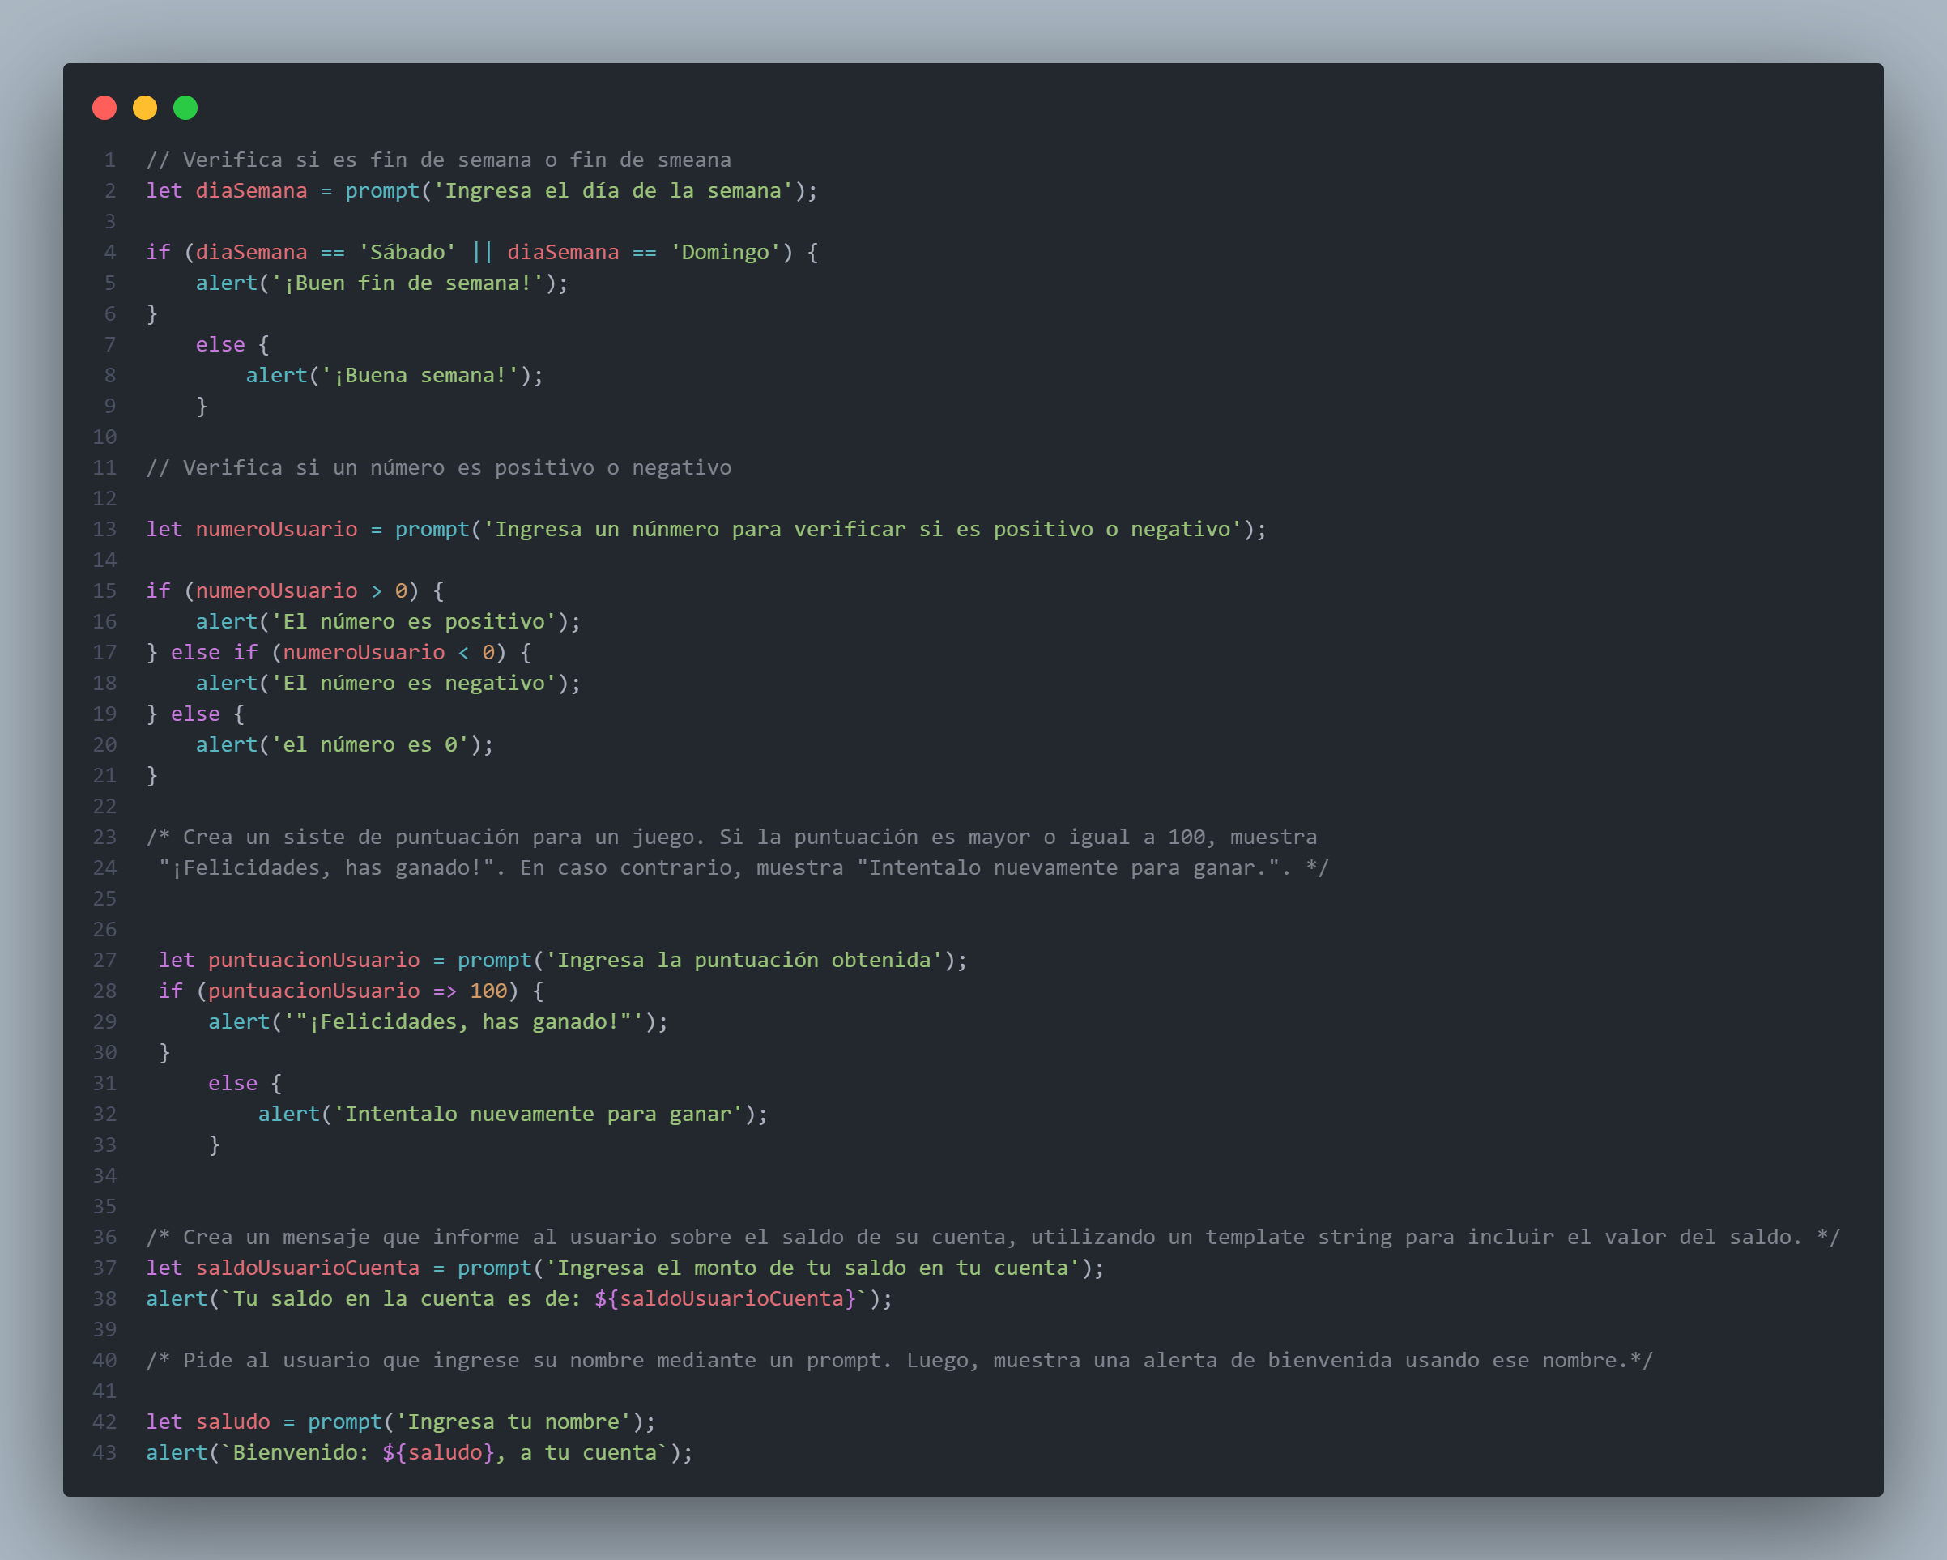
Task: Click the red close window dot
Action: pyautogui.click(x=104, y=109)
